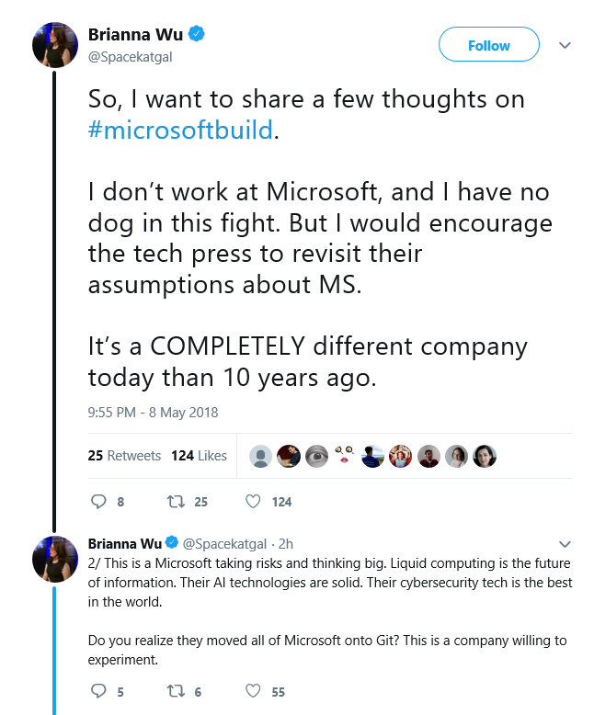594x715 pixels.
Task: Like the 2/ tweet with the heart
Action: pos(253,691)
